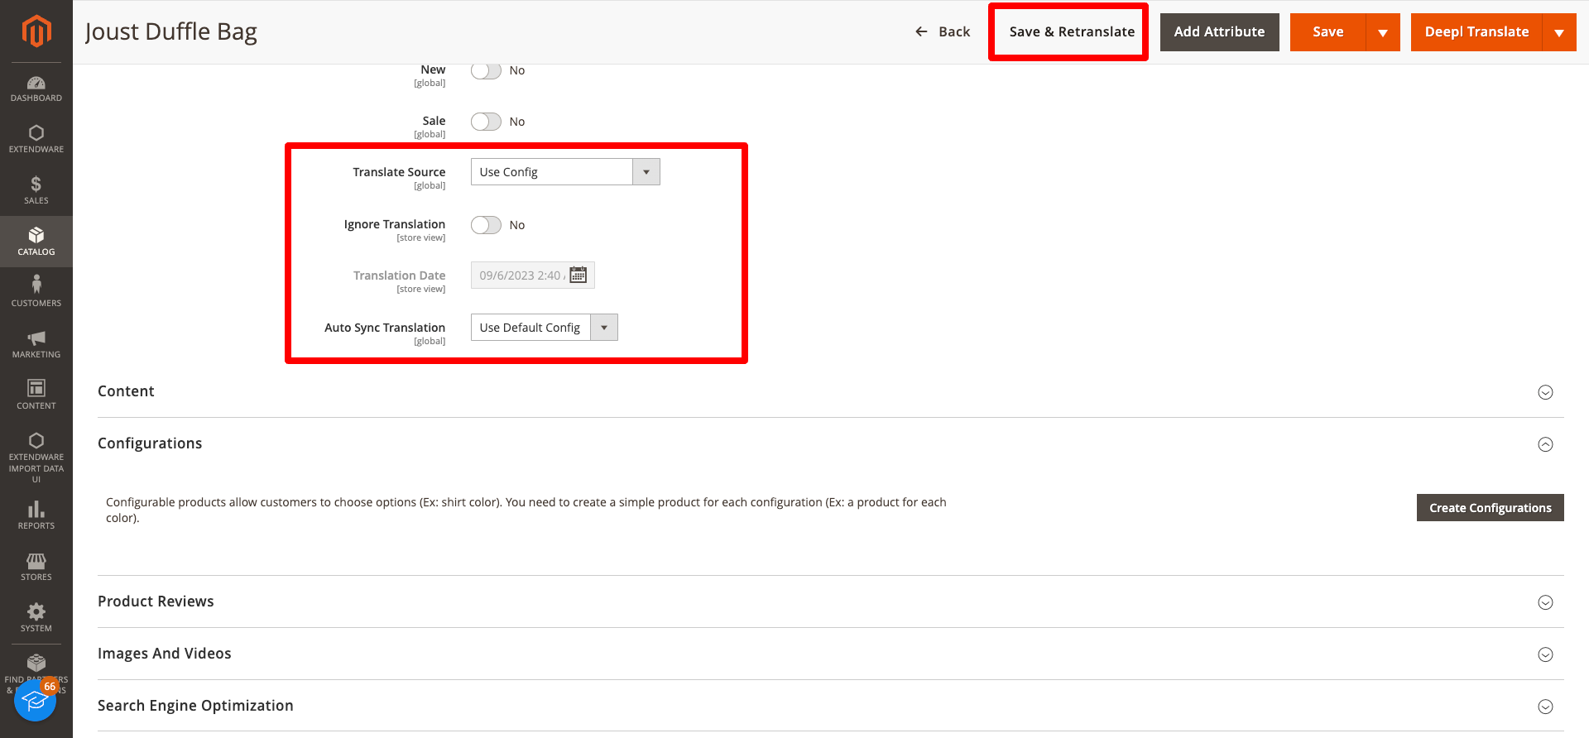Open the Stores sidebar menu
The width and height of the screenshot is (1589, 738).
(x=36, y=567)
